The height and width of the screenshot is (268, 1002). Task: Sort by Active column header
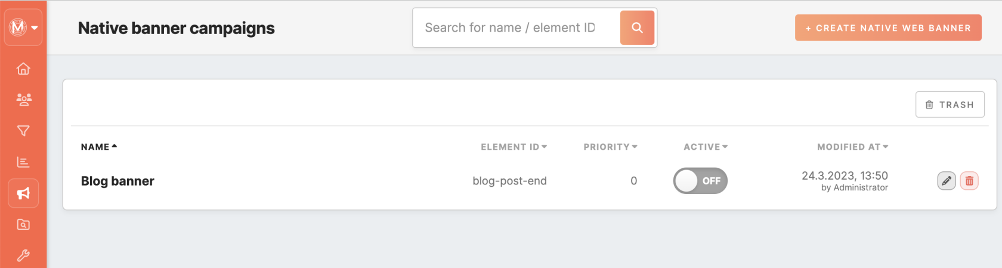pos(706,147)
